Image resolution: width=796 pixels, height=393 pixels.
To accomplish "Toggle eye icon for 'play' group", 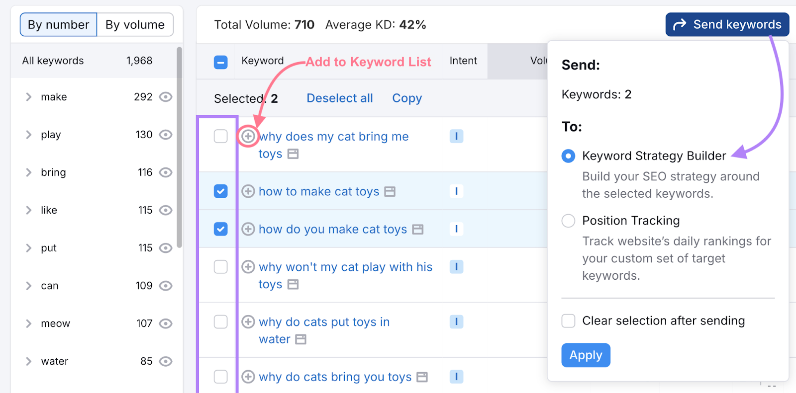I will pyautogui.click(x=166, y=135).
